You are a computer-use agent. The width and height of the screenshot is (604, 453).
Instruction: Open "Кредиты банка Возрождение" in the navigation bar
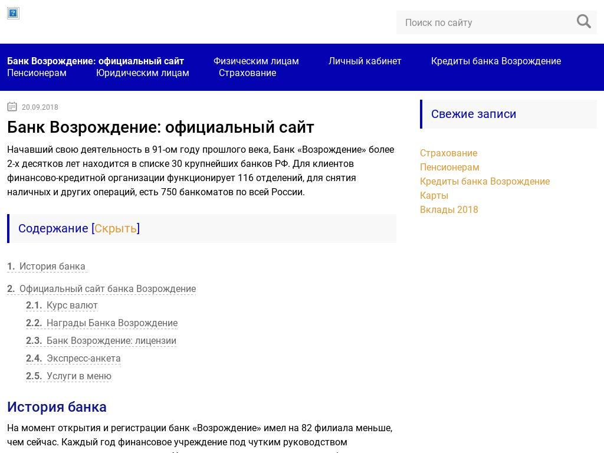click(496, 61)
